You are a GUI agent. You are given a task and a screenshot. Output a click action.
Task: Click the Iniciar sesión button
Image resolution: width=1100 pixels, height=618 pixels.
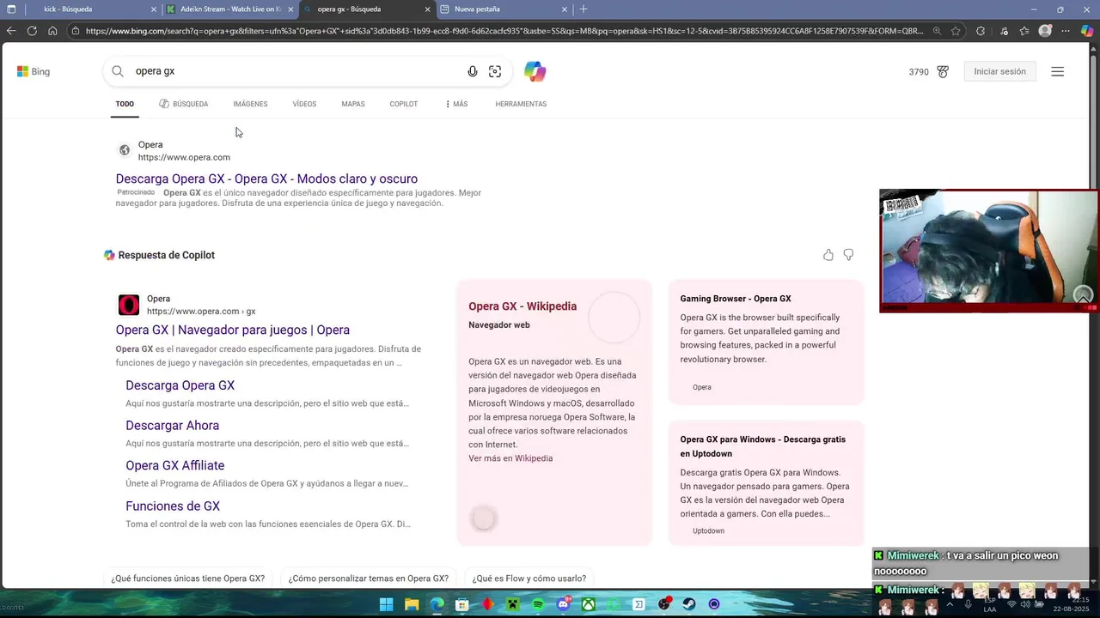click(x=999, y=71)
